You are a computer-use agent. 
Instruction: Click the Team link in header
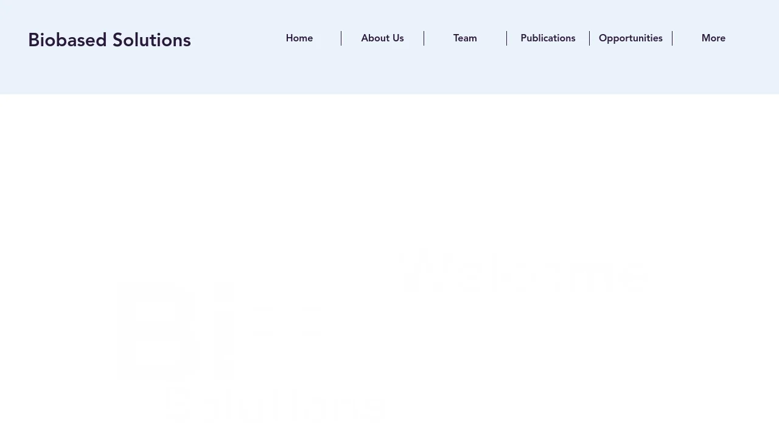465,38
